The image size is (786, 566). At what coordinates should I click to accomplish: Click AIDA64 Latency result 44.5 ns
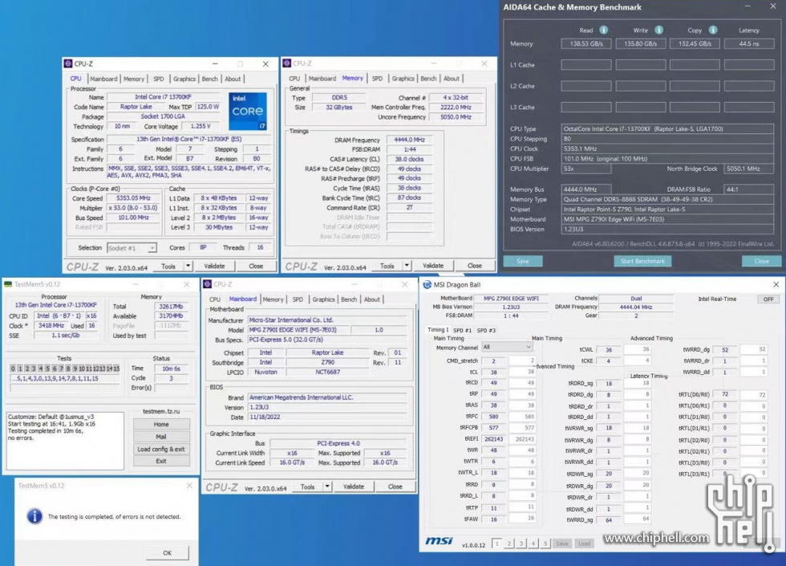tap(749, 43)
